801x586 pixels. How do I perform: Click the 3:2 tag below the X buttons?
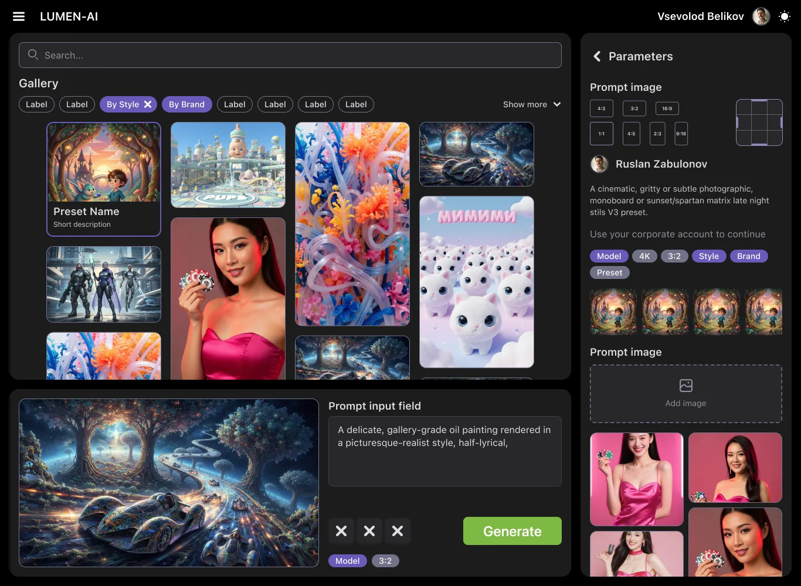385,561
